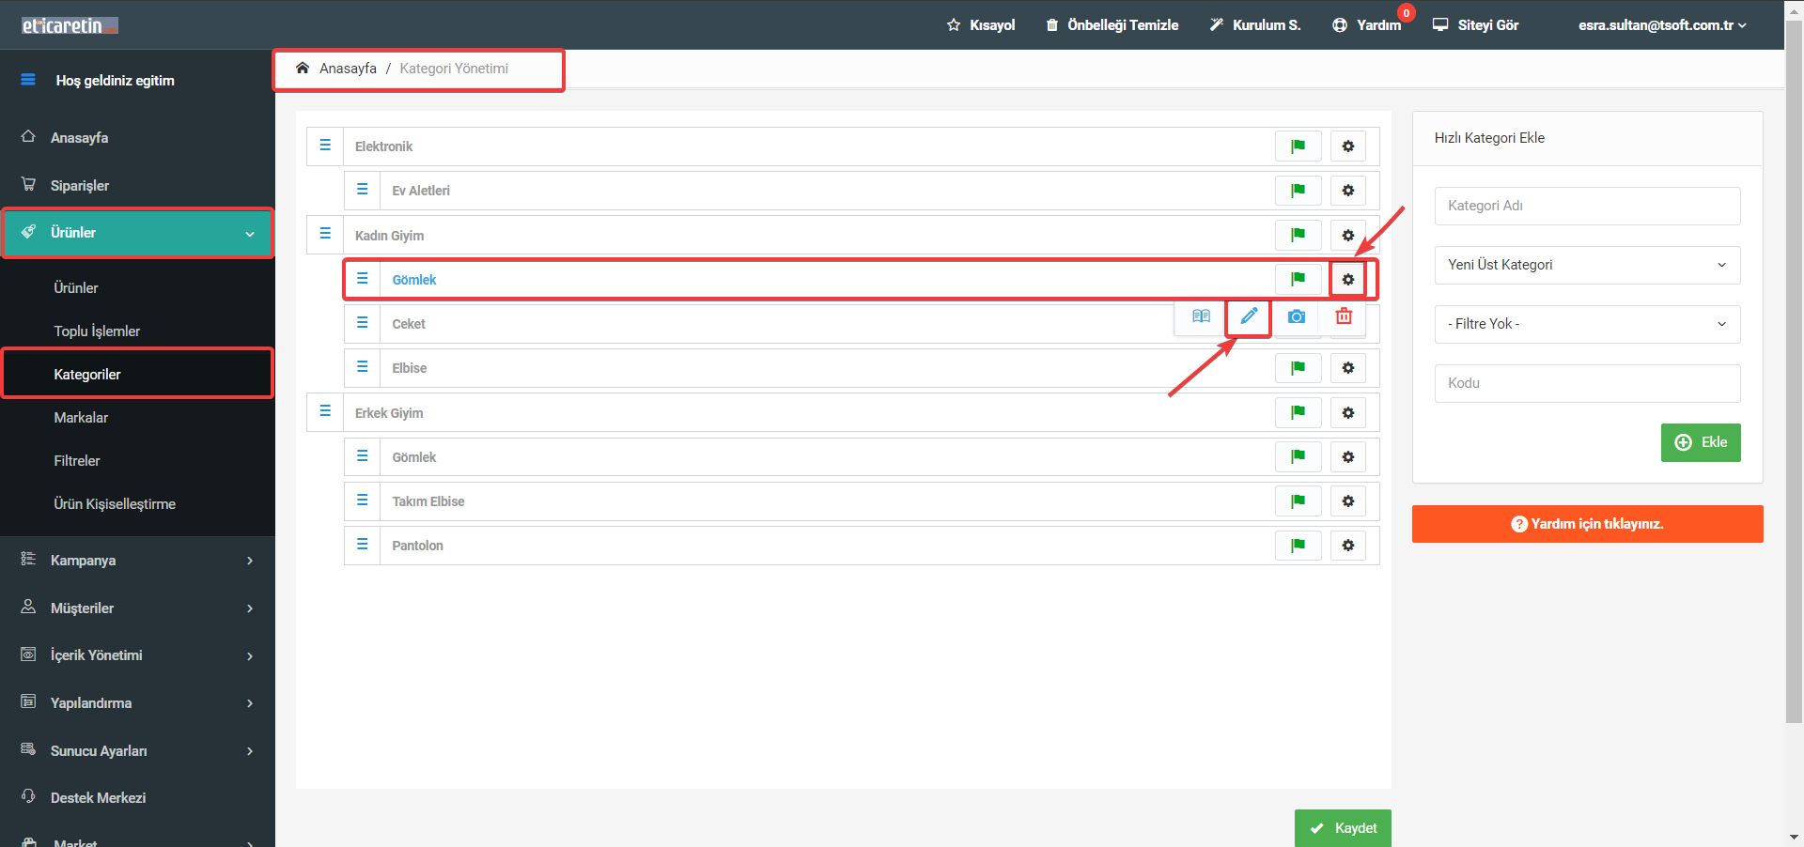Toggle green flag status for Pantolon
This screenshot has width=1804, height=847.
[x=1298, y=546]
